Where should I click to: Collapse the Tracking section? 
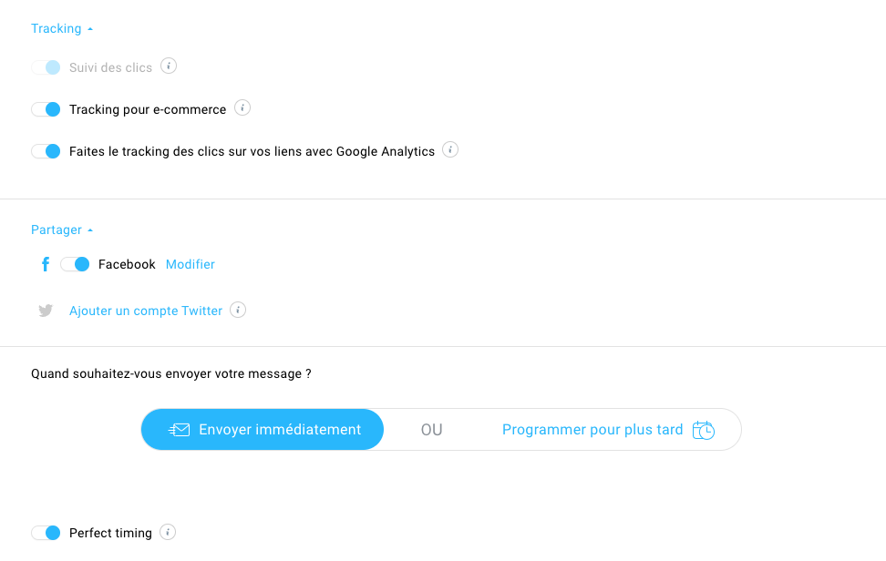62,28
